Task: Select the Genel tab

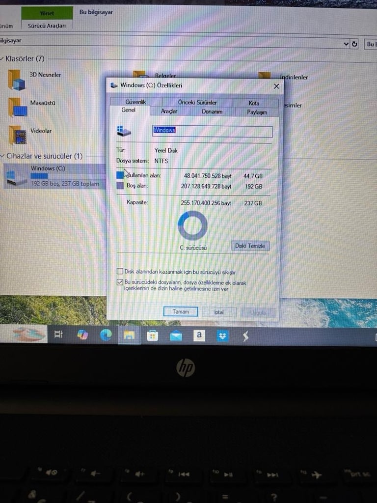Action: coord(129,110)
